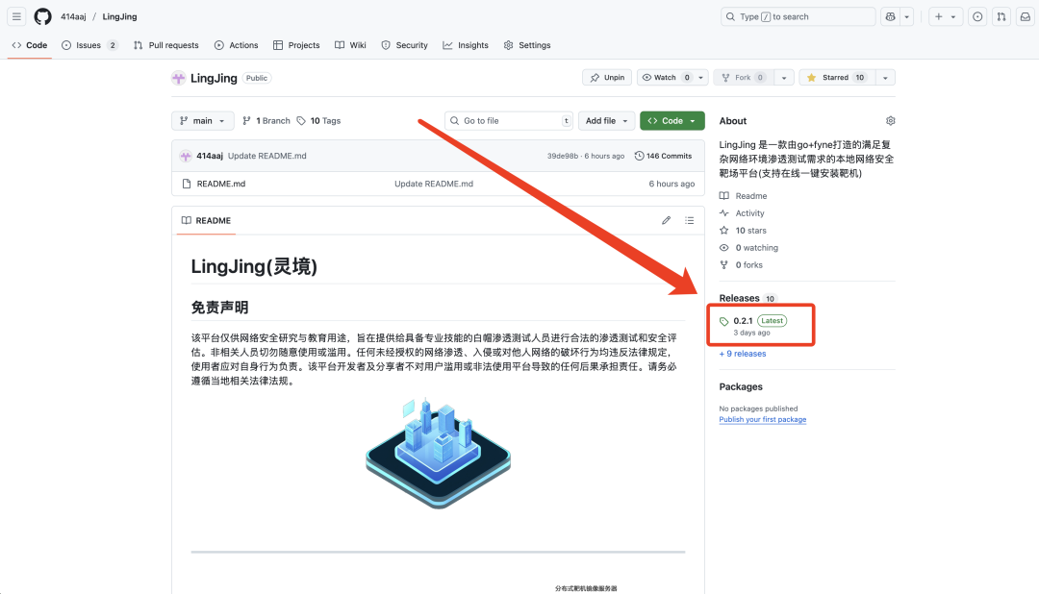1039x594 pixels.
Task: Click Publish your first package link
Action: tap(763, 419)
